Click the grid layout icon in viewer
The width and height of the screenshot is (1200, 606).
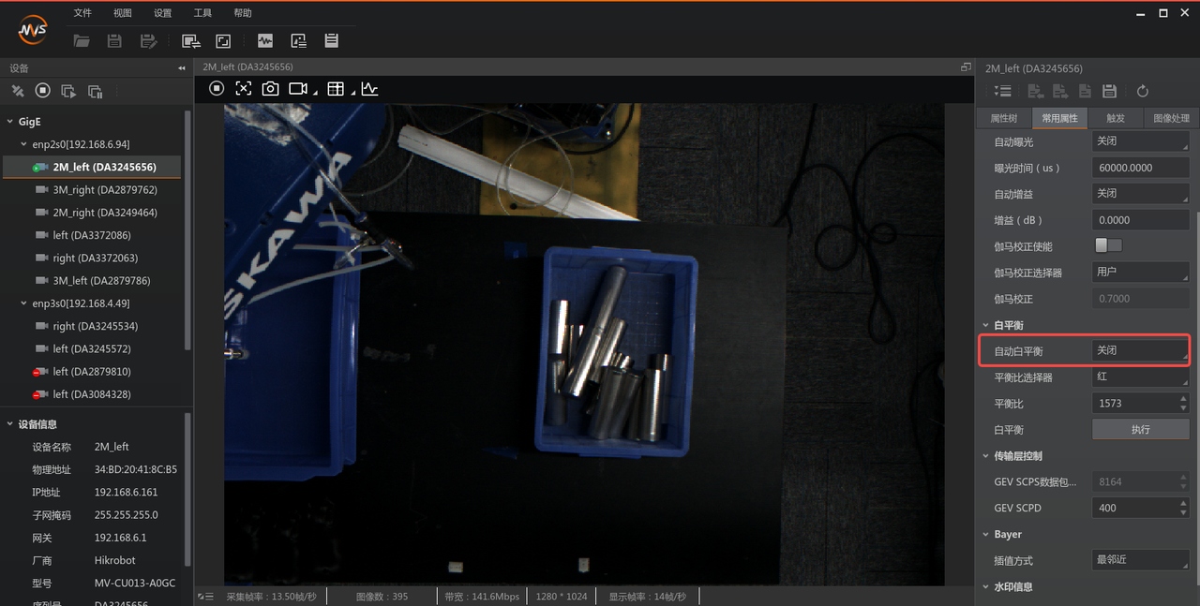335,88
